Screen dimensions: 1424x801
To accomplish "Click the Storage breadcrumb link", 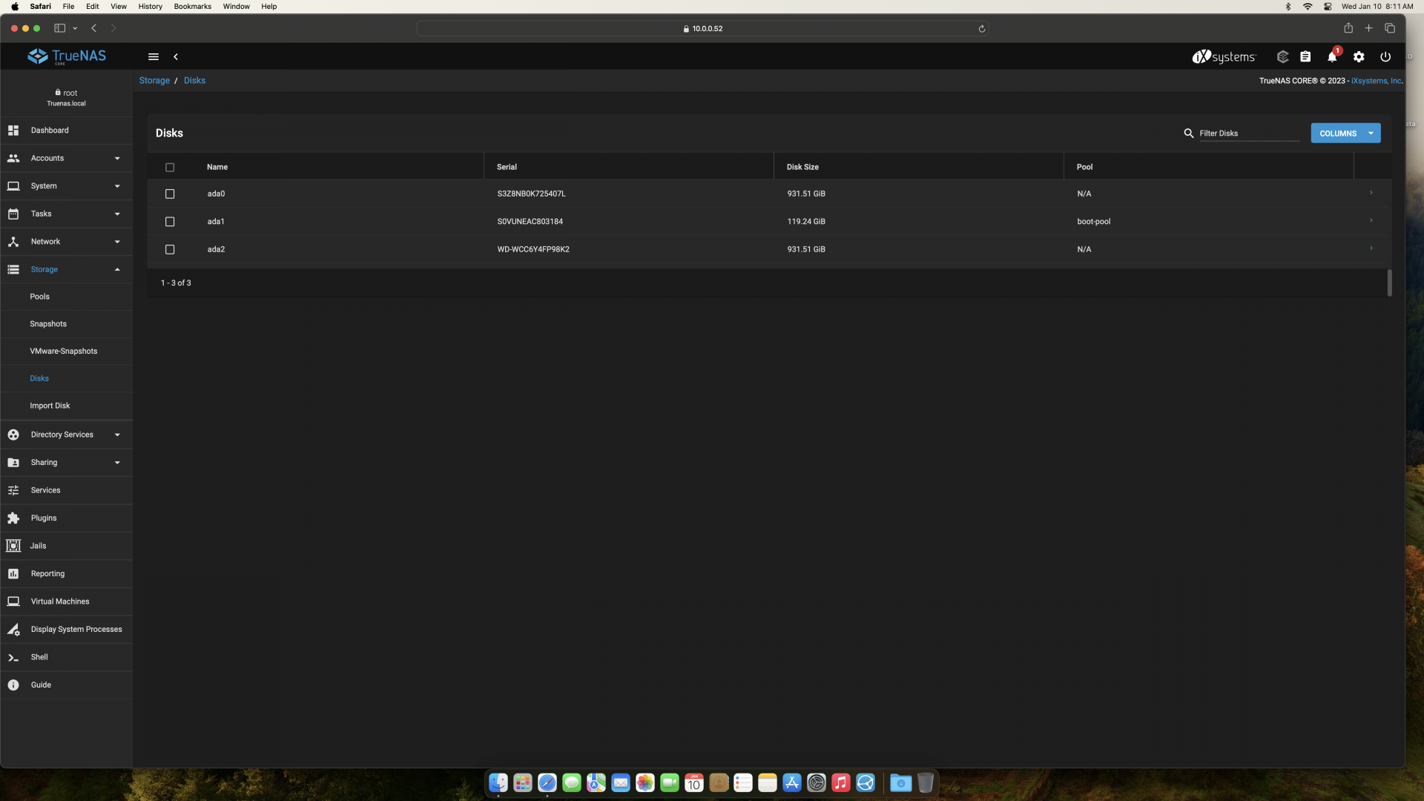I will (154, 81).
